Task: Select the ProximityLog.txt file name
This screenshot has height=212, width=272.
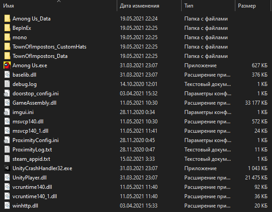Action: pos(32,149)
